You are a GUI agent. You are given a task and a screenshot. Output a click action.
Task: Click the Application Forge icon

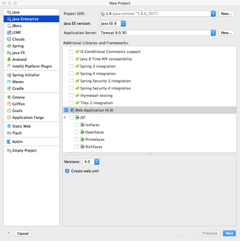pyautogui.click(x=9, y=118)
